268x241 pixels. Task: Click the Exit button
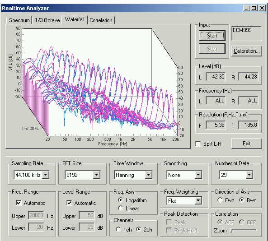pyautogui.click(x=246, y=144)
